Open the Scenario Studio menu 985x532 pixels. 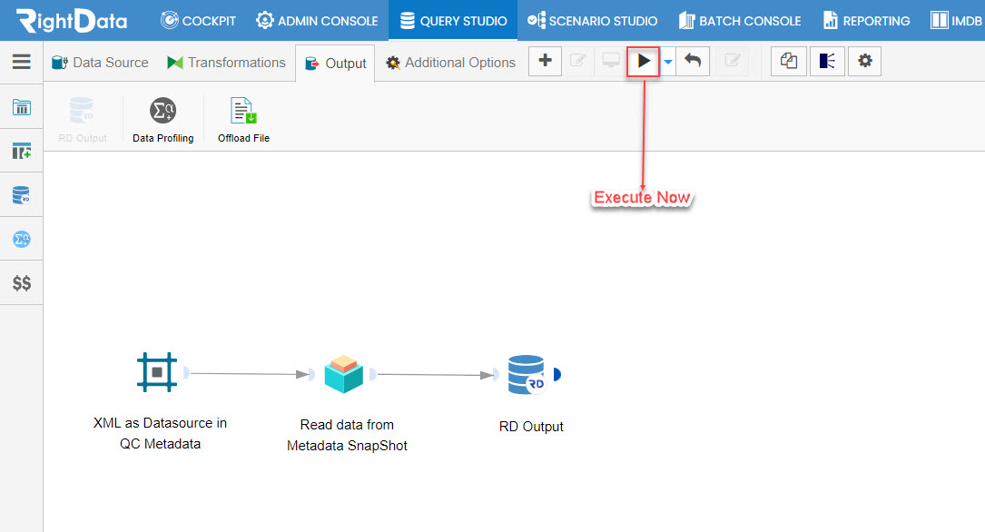593,21
